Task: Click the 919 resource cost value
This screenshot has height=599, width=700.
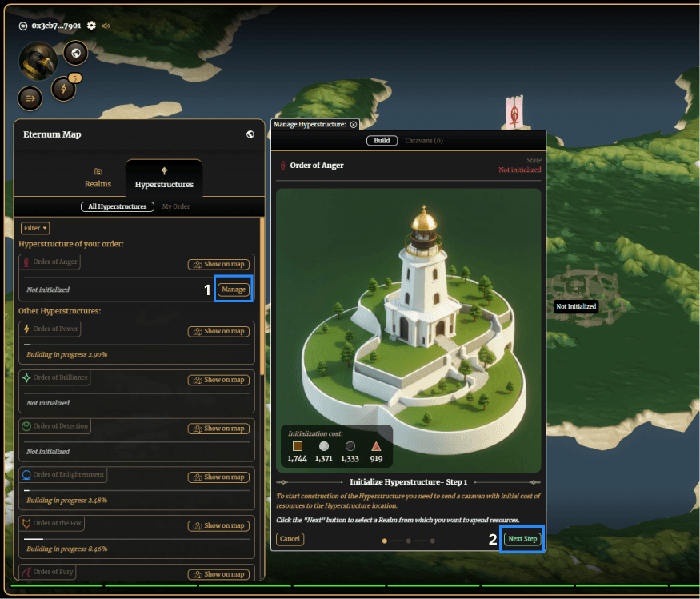Action: 376,459
